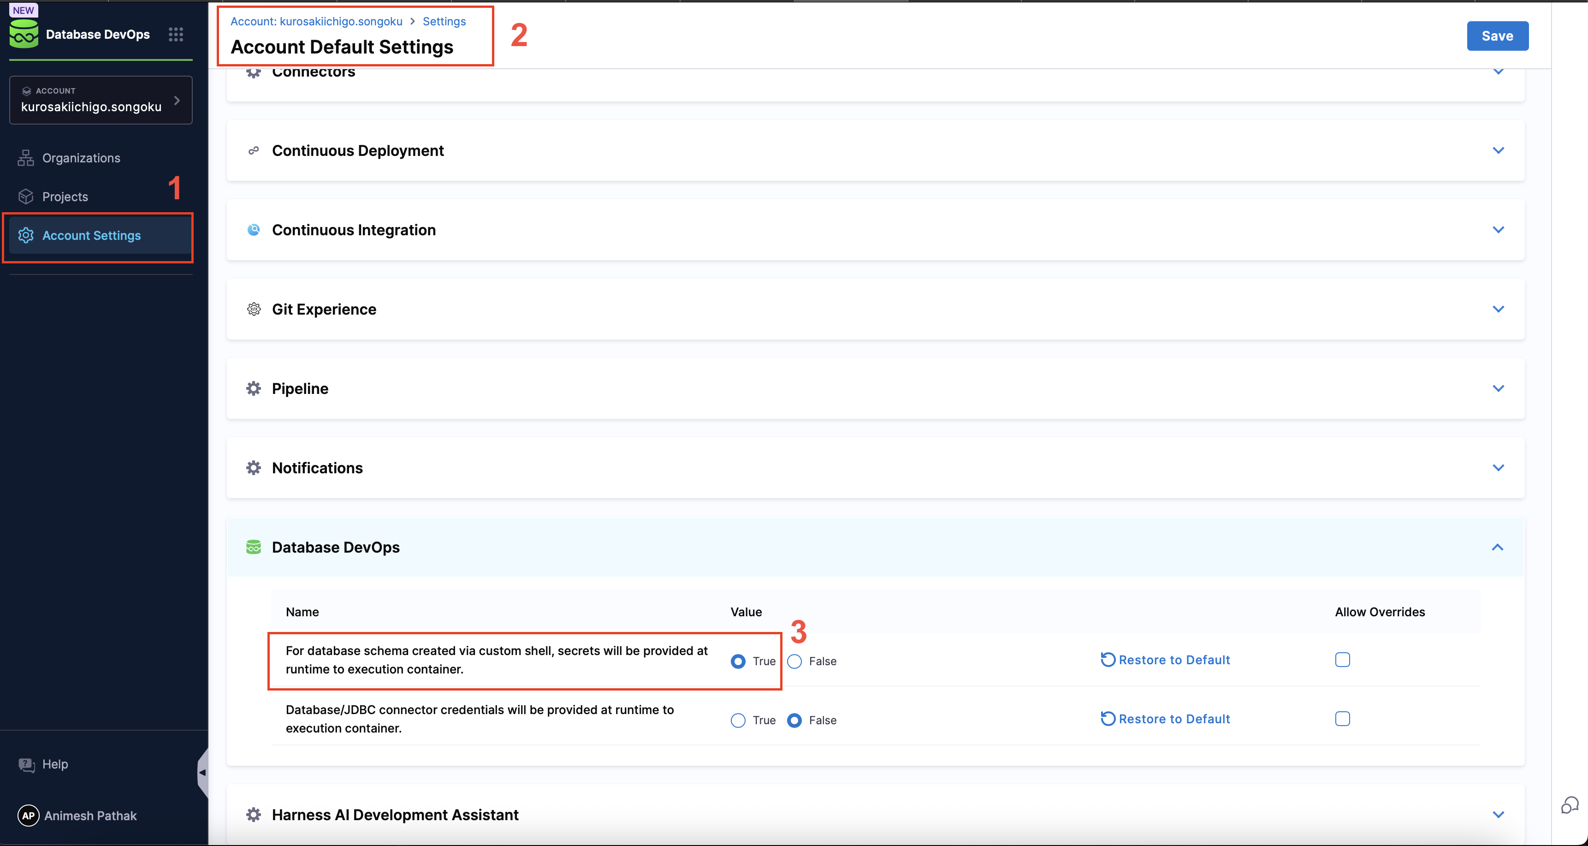Check Allow Overrides for JDBC connector credentials
Image resolution: width=1588 pixels, height=846 pixels.
click(x=1343, y=718)
